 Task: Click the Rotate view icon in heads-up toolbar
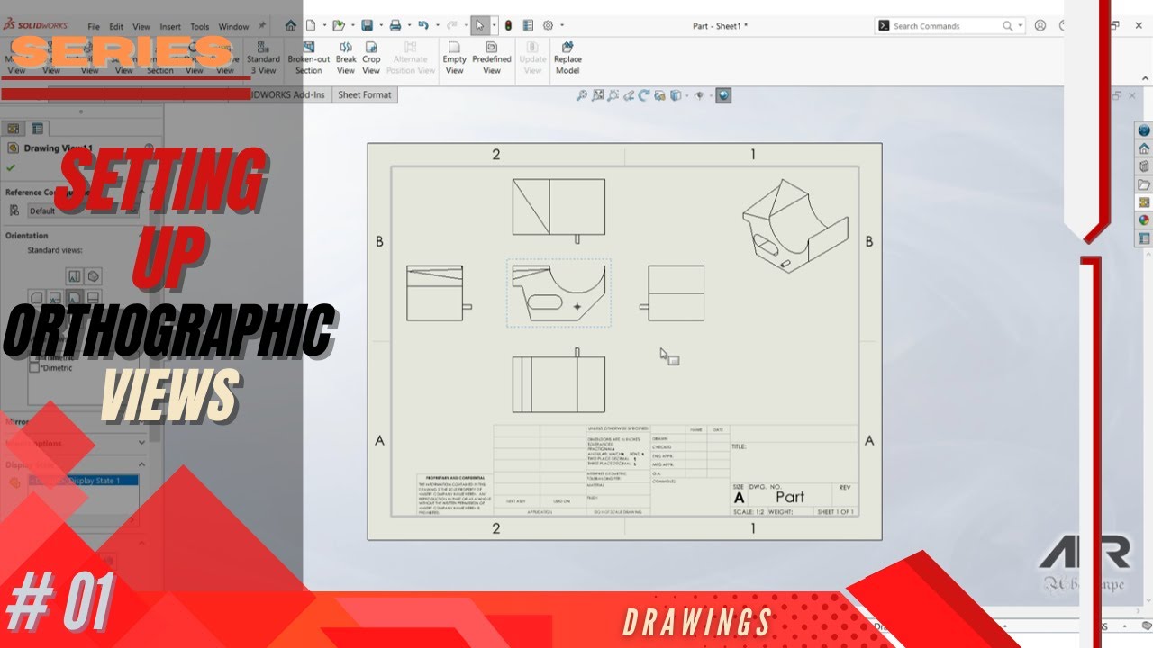pos(643,95)
